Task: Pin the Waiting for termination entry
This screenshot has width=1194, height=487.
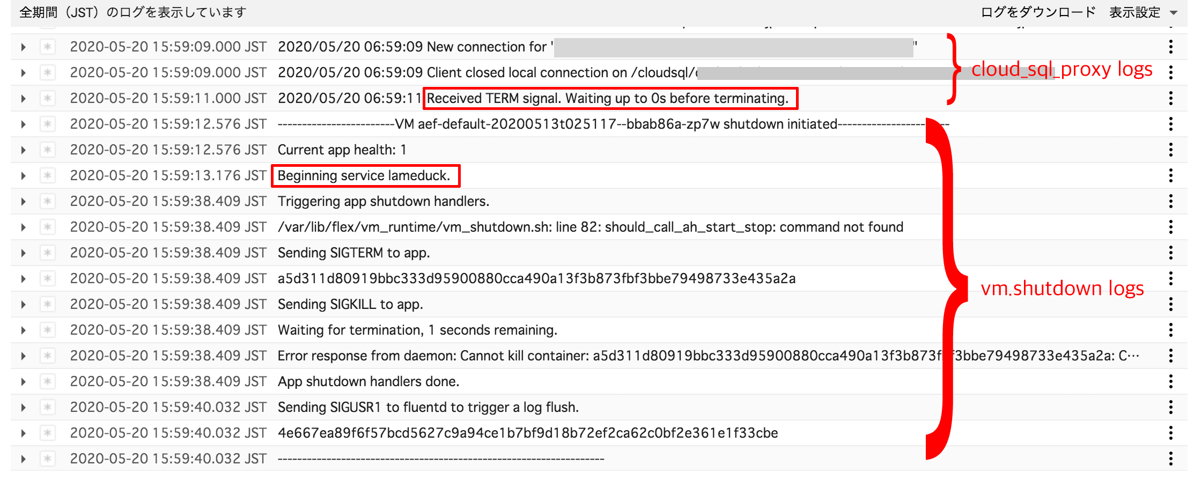Action: pyautogui.click(x=48, y=330)
